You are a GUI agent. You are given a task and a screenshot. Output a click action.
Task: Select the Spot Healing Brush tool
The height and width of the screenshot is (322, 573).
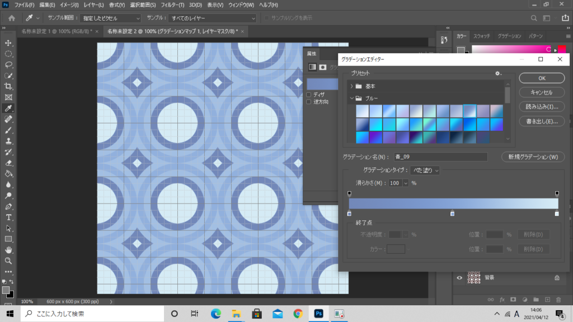[x=8, y=120]
